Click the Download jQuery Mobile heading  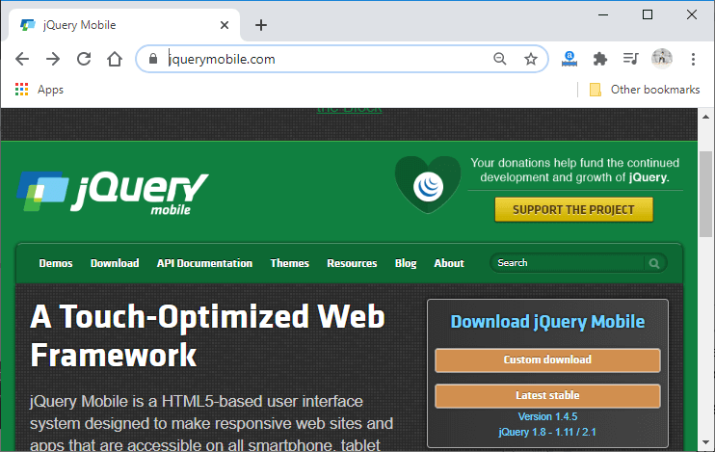pos(547,322)
